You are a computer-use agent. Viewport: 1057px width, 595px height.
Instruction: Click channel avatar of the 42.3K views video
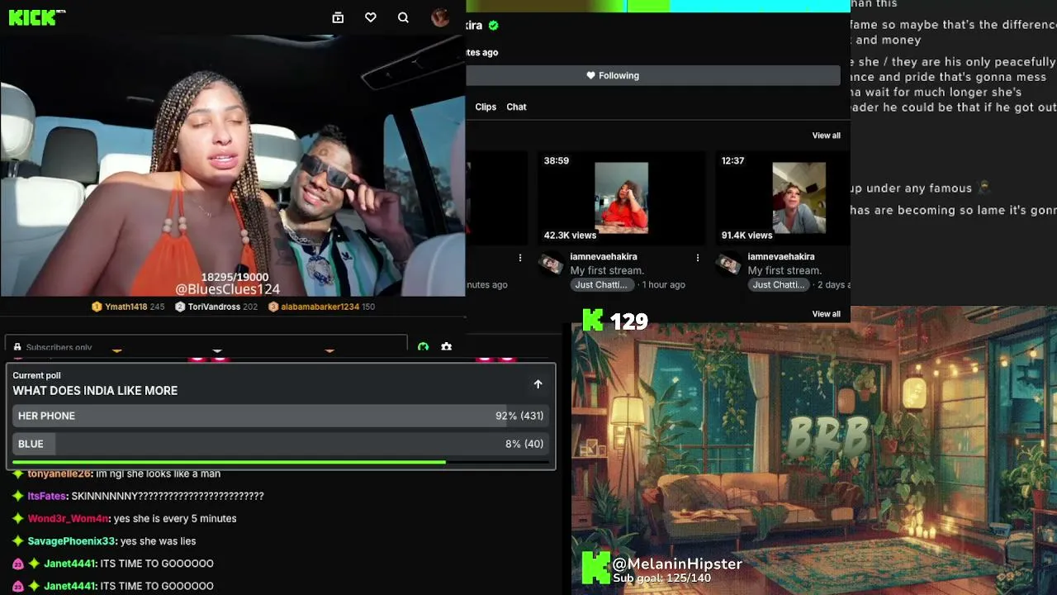(x=551, y=264)
